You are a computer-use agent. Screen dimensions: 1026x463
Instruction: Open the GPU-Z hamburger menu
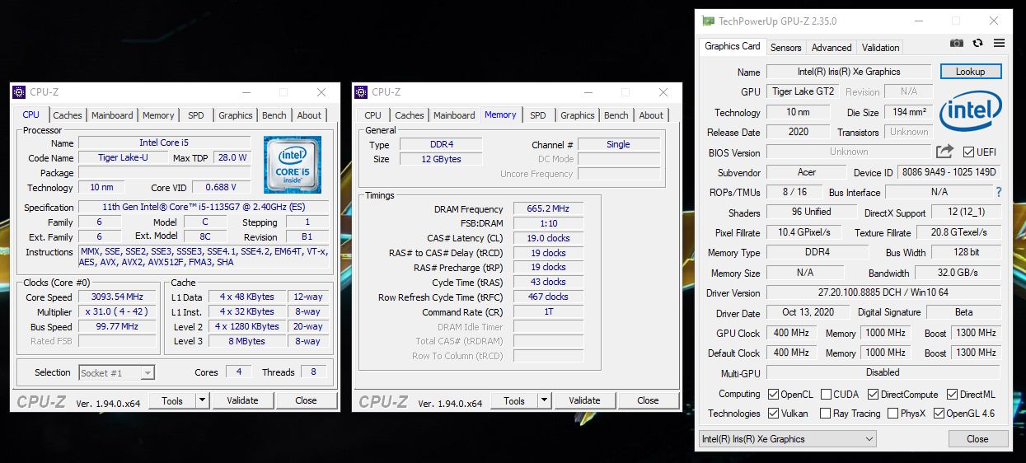coord(999,44)
